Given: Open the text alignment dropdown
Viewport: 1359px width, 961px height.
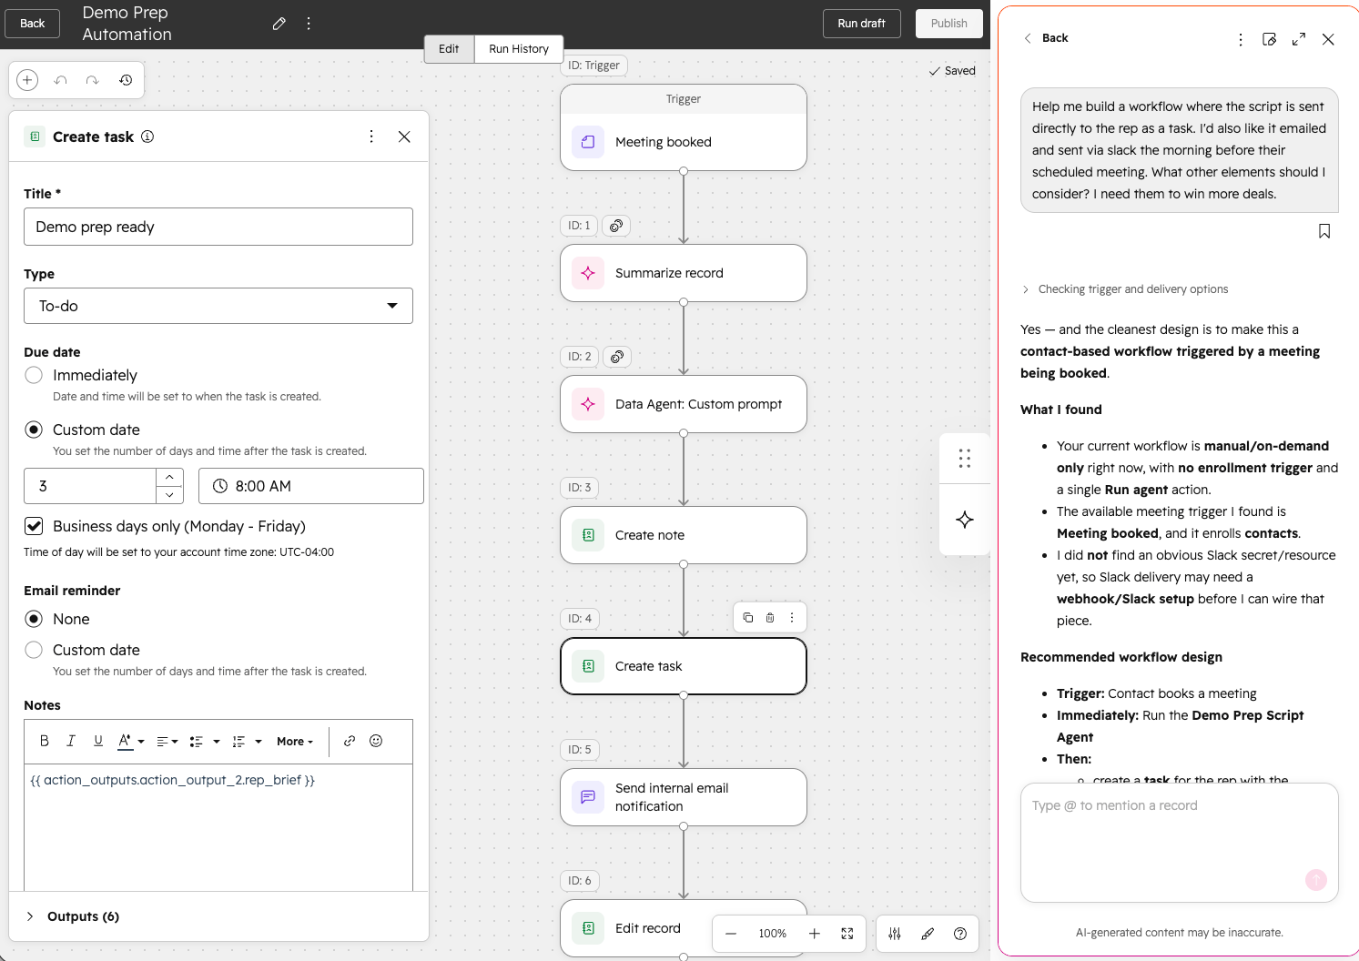Looking at the screenshot, I should 167,741.
